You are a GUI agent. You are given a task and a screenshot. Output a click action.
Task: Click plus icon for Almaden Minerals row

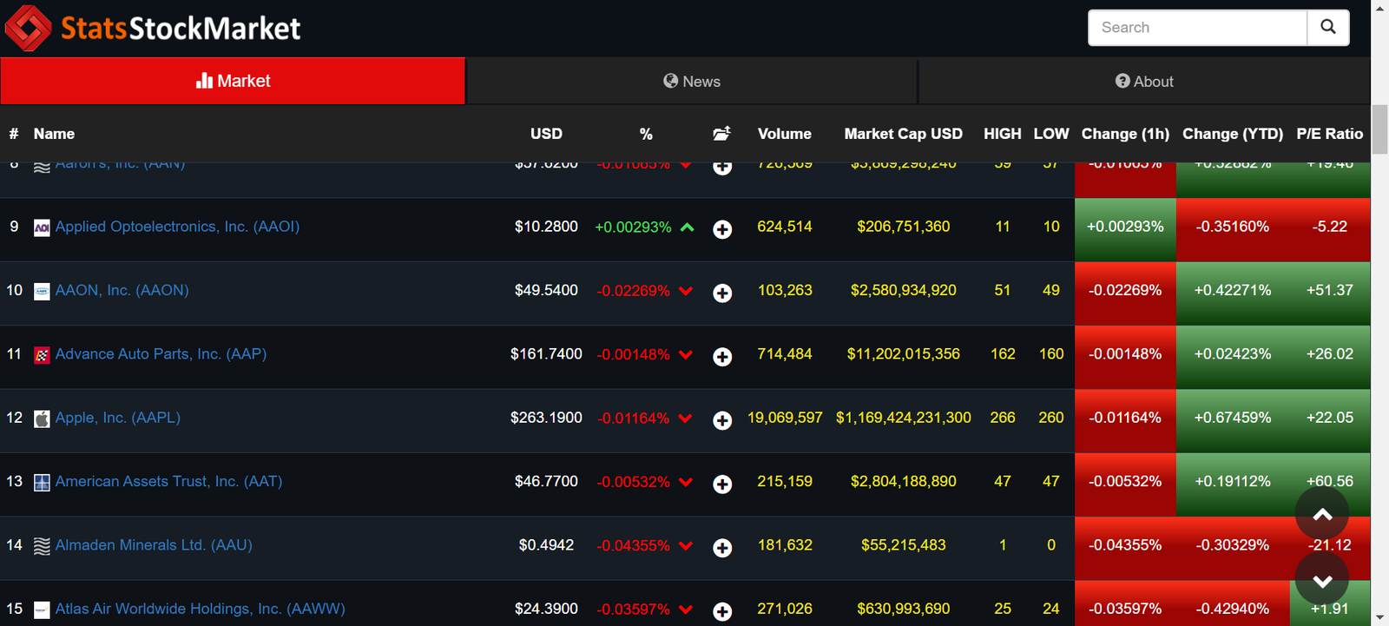[x=722, y=548]
